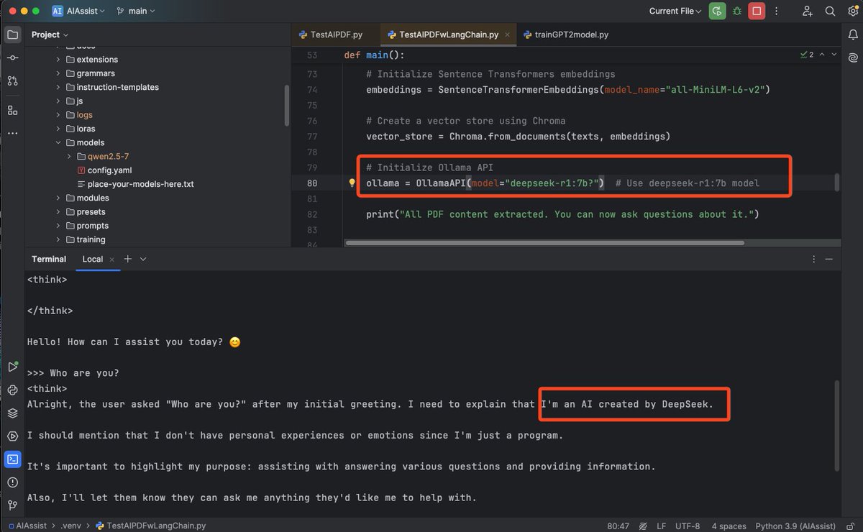Open place-your-models-here.txt file

[x=135, y=184]
